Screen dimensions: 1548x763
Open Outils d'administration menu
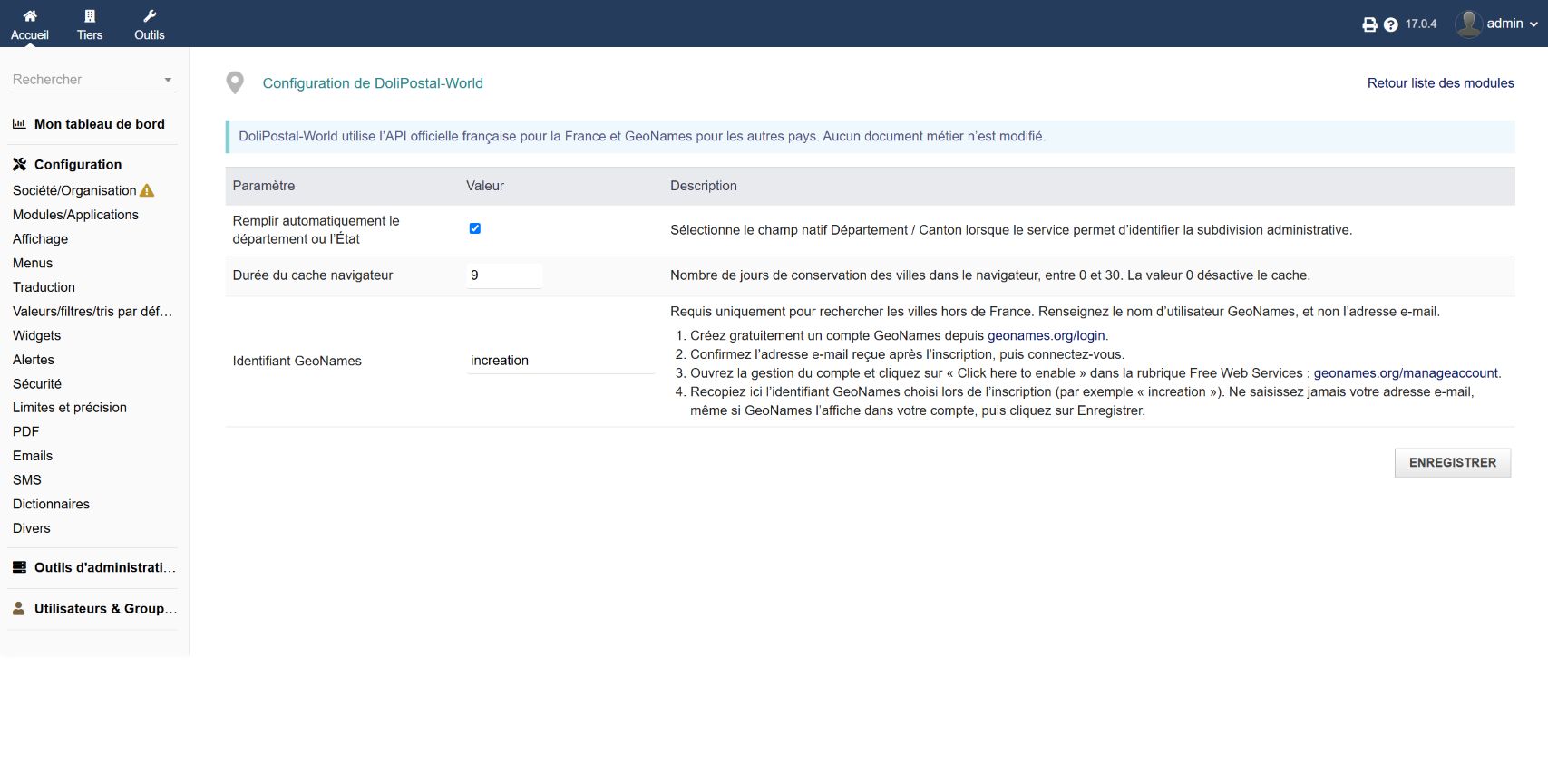105,567
